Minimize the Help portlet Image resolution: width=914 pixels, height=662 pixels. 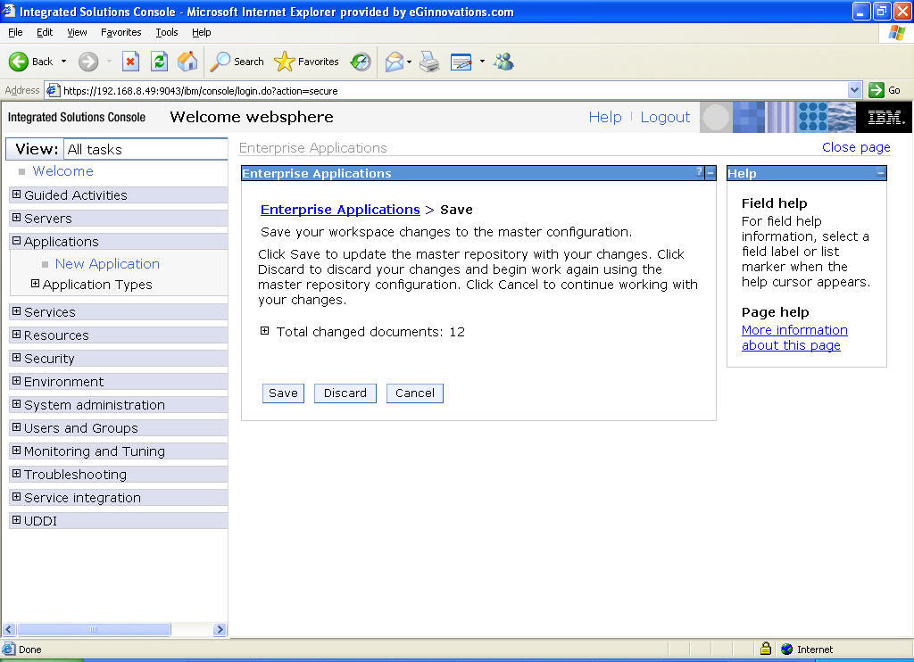(880, 173)
